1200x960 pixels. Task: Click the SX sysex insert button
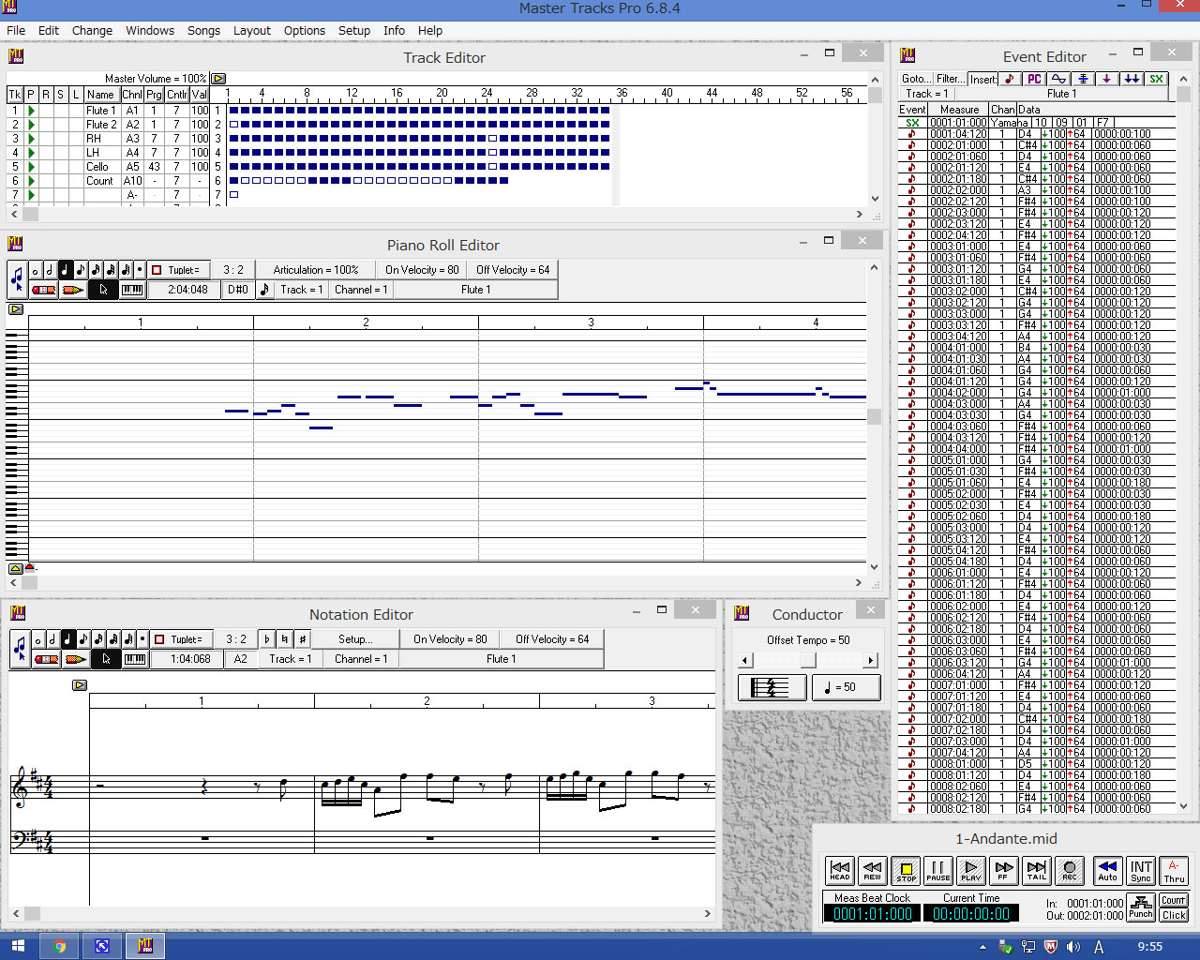pyautogui.click(x=1156, y=79)
